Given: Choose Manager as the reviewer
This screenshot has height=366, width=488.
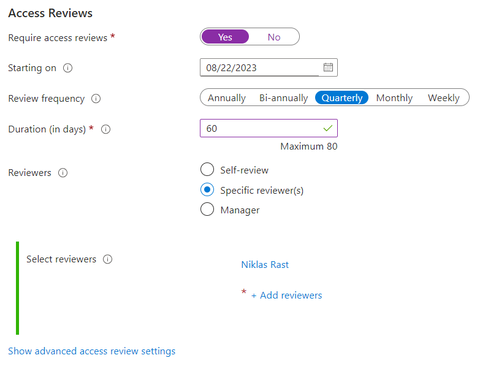Looking at the screenshot, I should click(x=207, y=210).
